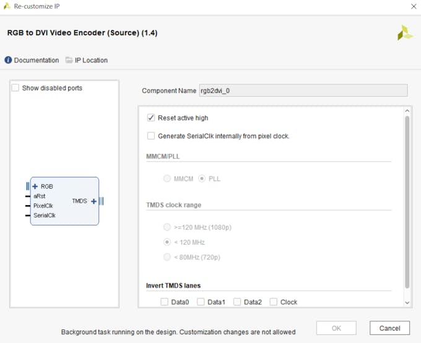Check the Data0 invert lane box

click(164, 302)
